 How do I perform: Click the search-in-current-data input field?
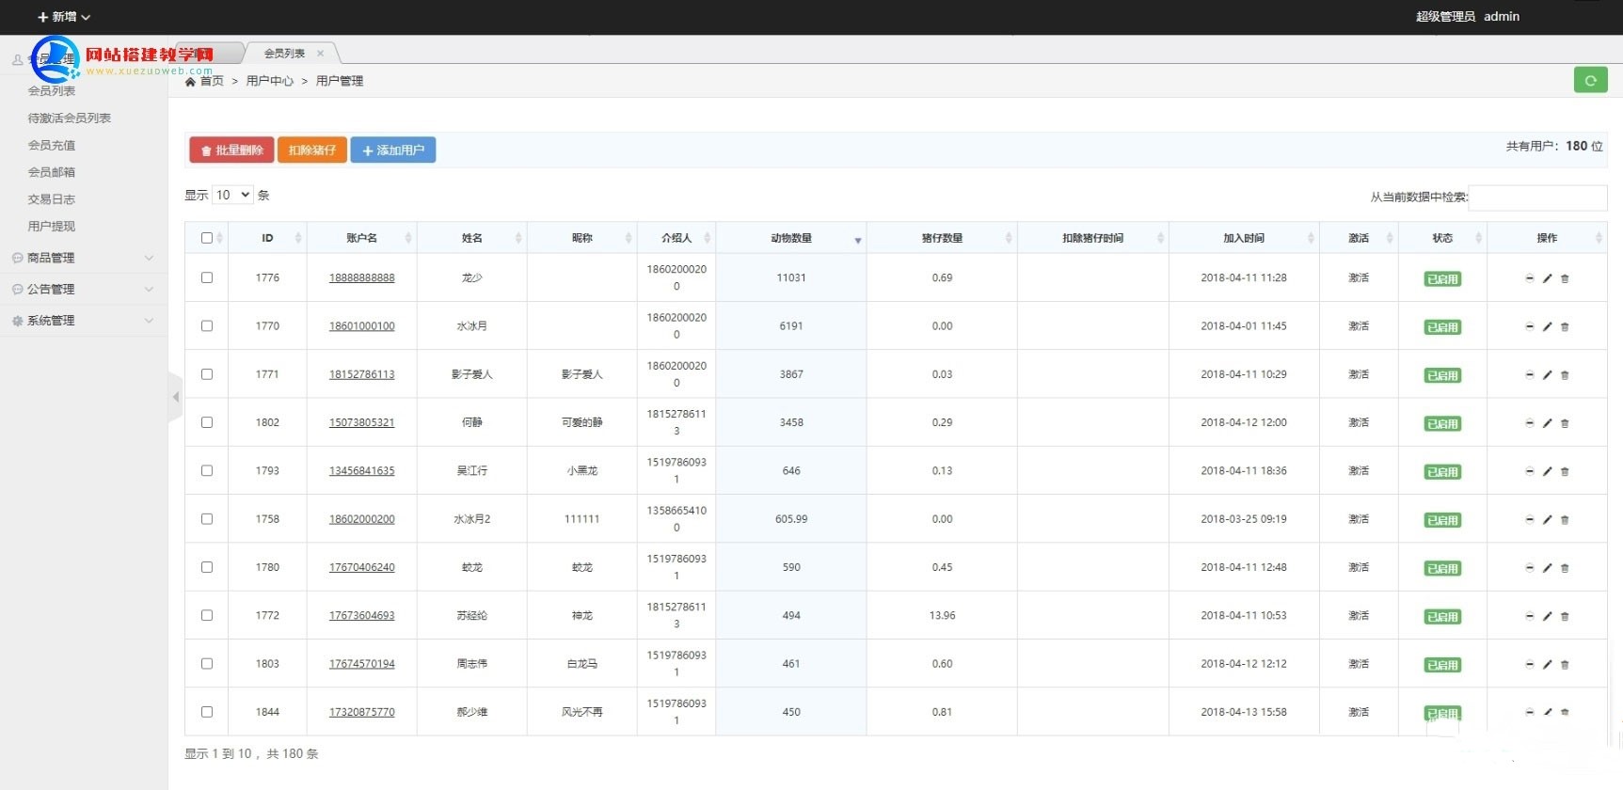[x=1537, y=197]
